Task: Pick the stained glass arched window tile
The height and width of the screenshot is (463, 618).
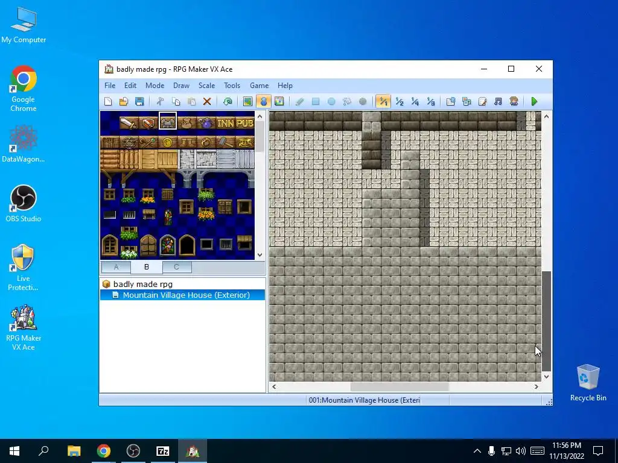Action: click(x=168, y=245)
